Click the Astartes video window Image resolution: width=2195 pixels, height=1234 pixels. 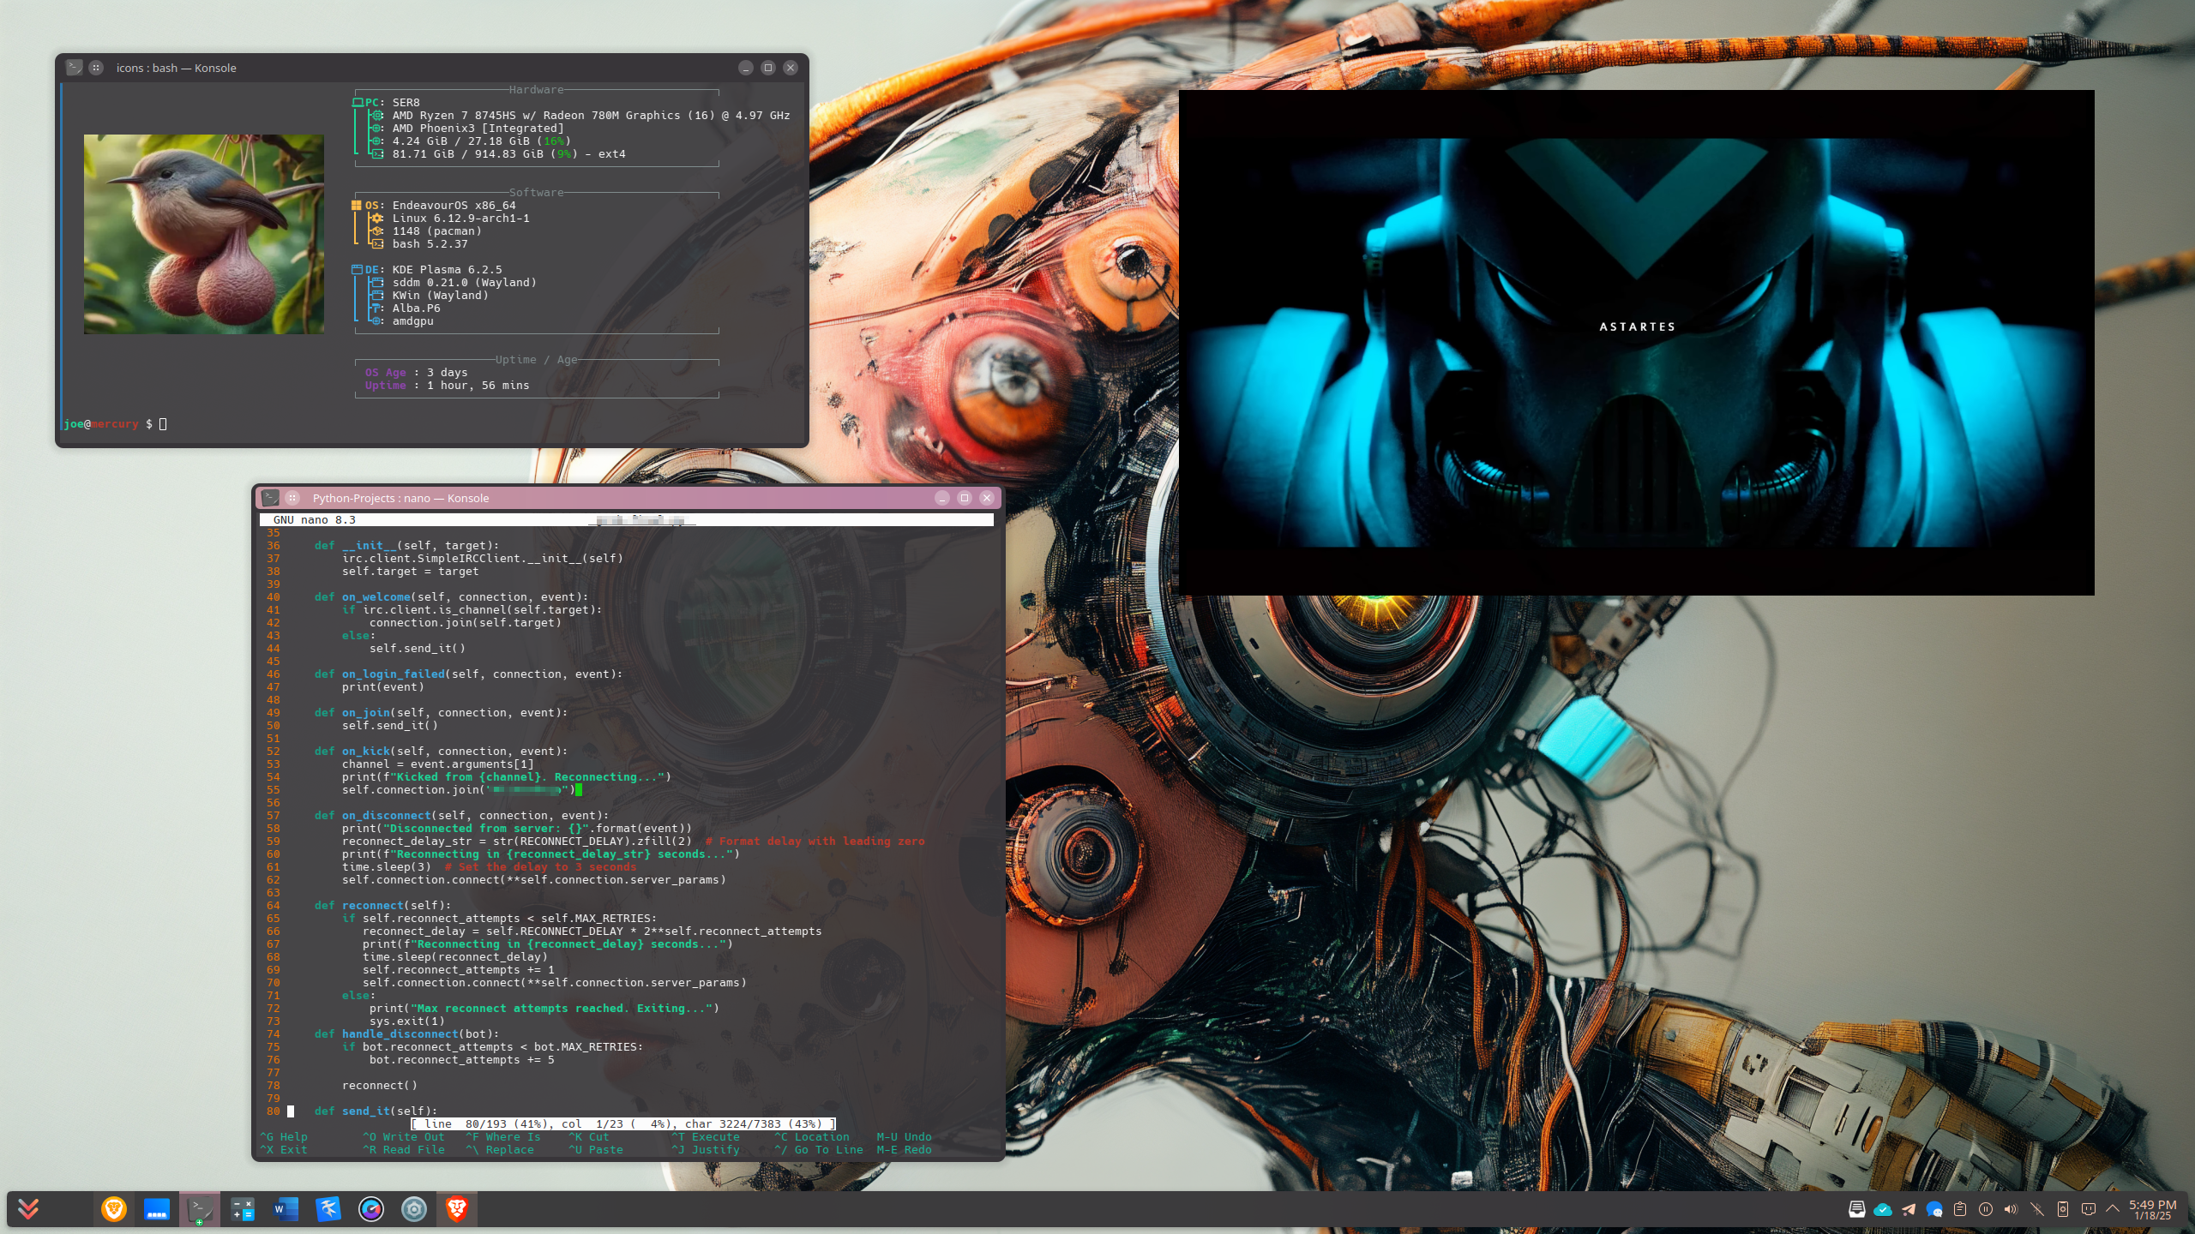pos(1636,343)
